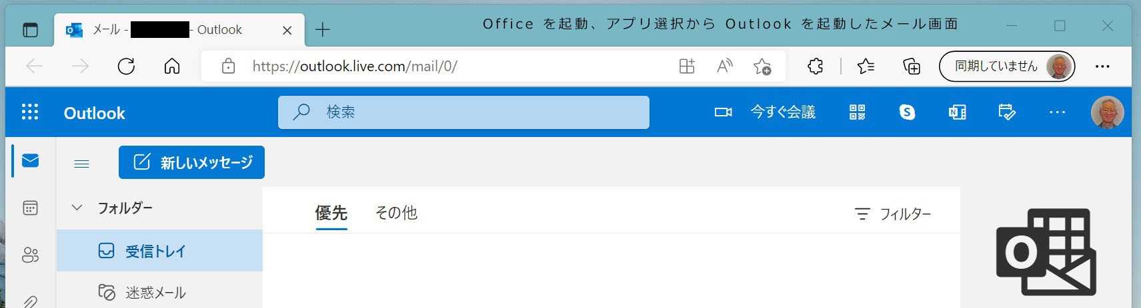1141x308 pixels.
Task: Click the browser address bar URL
Action: click(355, 66)
